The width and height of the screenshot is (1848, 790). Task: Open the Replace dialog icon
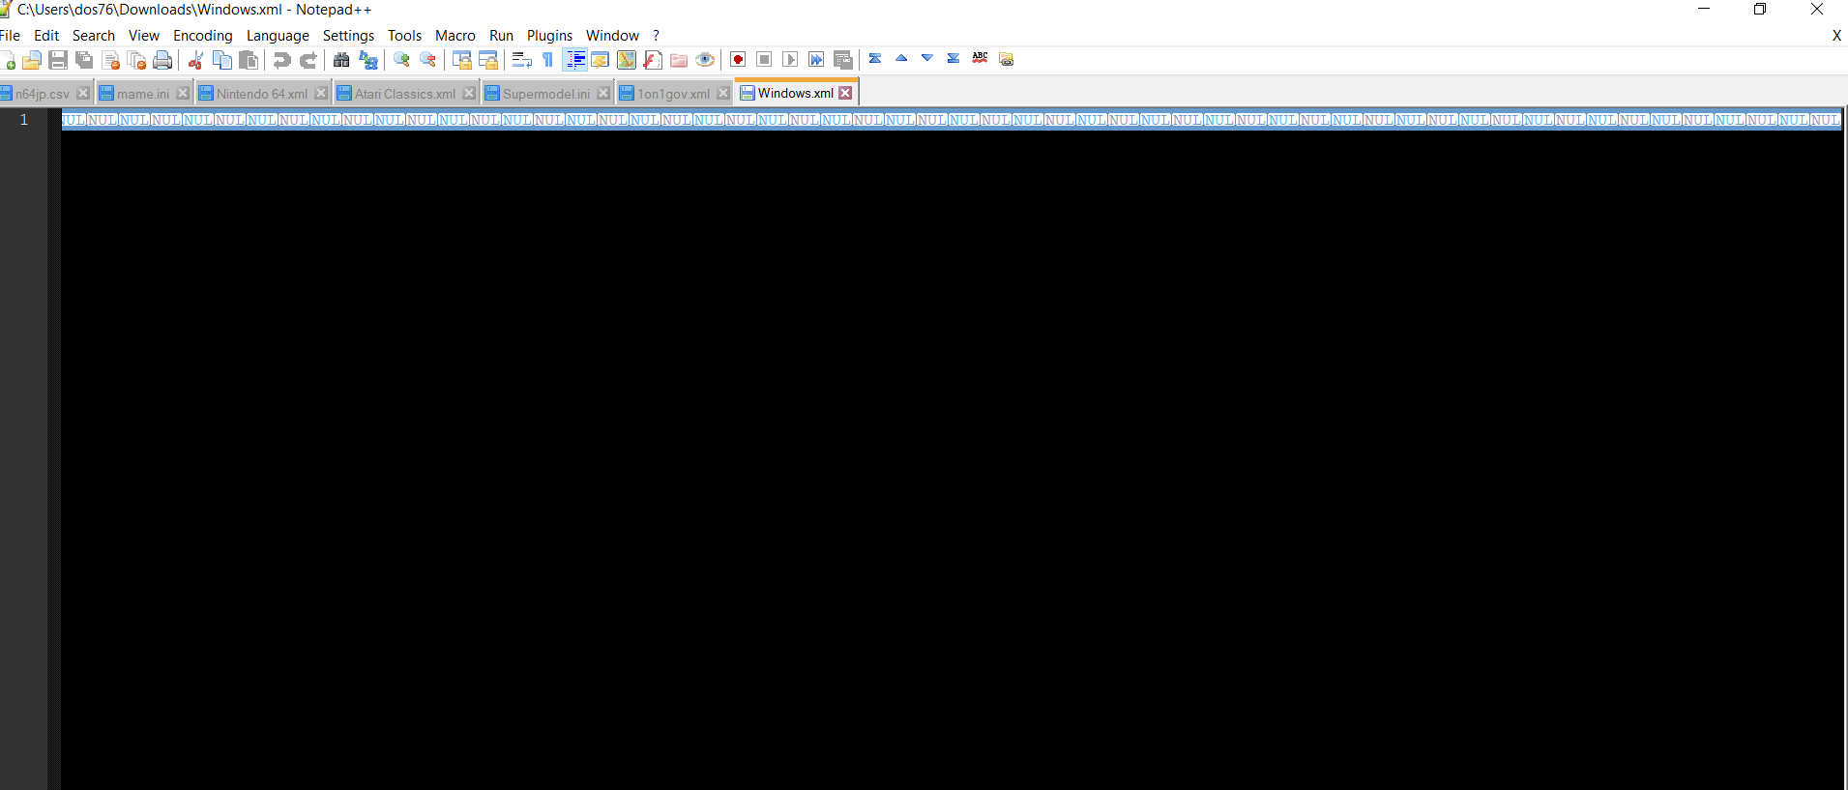click(367, 60)
